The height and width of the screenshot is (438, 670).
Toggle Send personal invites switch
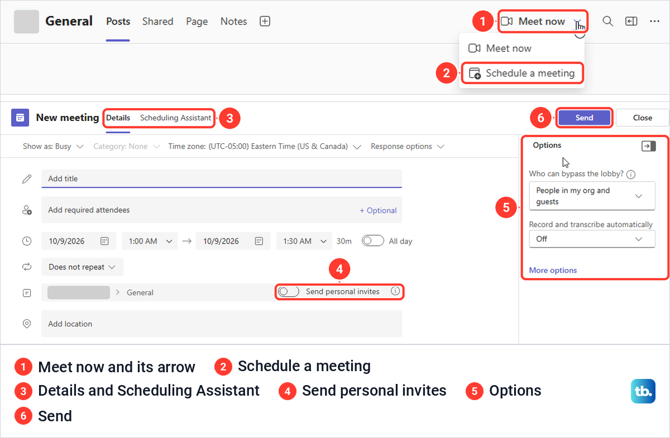pyautogui.click(x=289, y=291)
